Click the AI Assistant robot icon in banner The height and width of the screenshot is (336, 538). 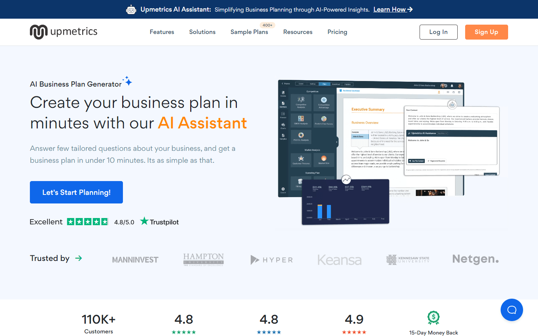131,9
